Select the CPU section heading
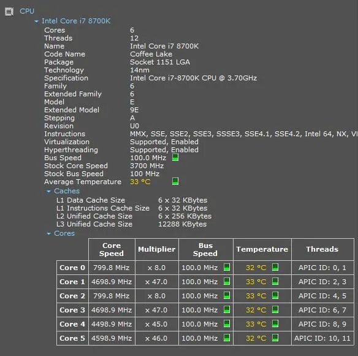This screenshot has width=358, height=356. coord(27,11)
